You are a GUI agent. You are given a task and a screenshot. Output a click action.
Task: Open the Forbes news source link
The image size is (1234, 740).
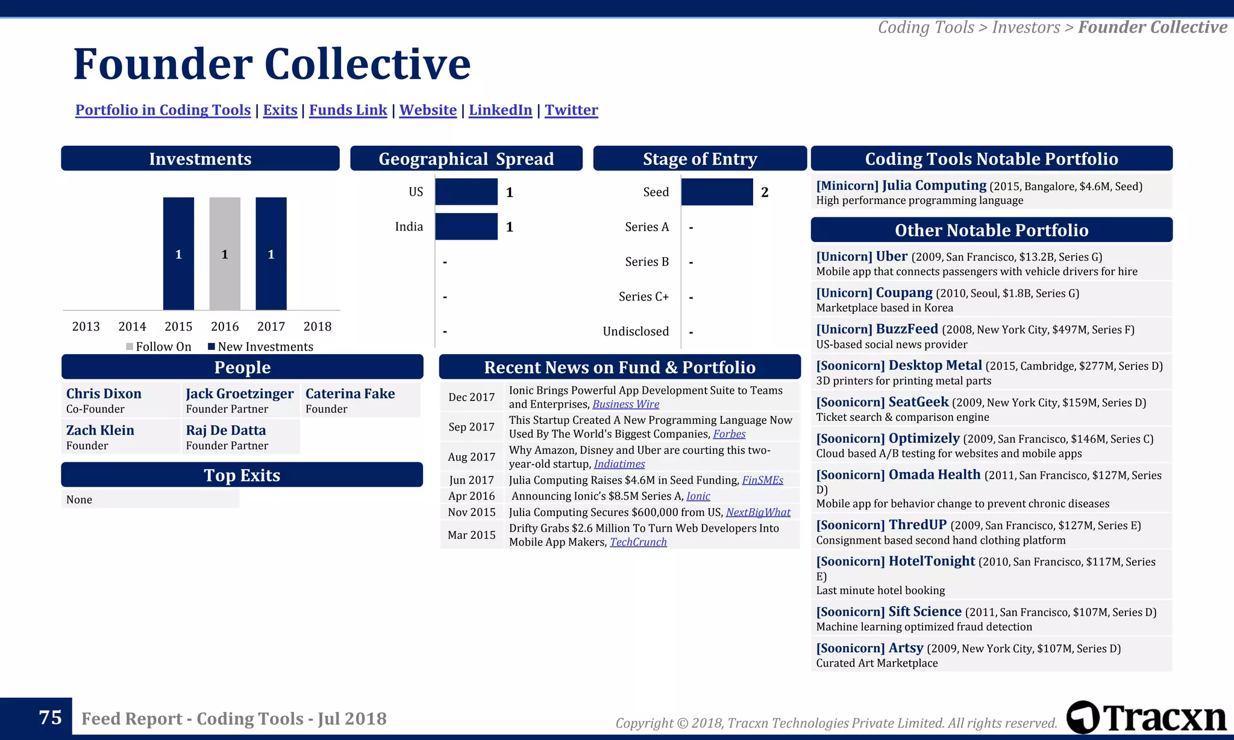pyautogui.click(x=729, y=434)
